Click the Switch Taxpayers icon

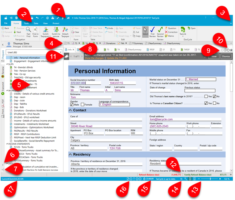tap(45, 29)
